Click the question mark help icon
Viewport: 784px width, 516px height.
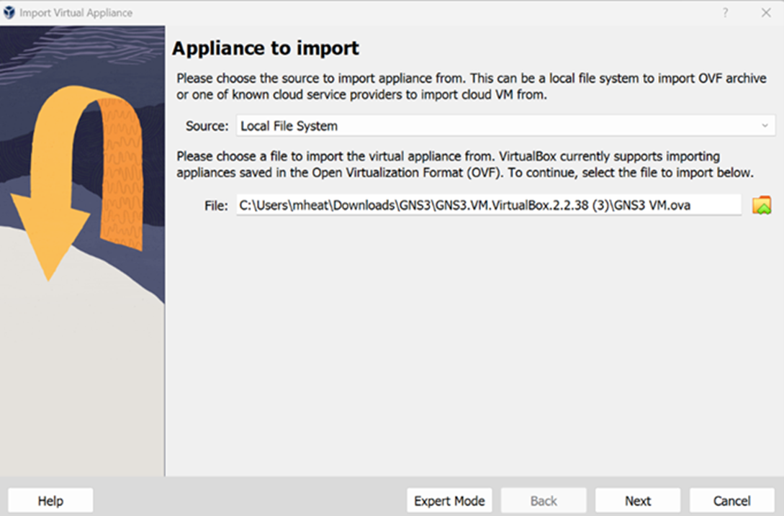tap(725, 12)
